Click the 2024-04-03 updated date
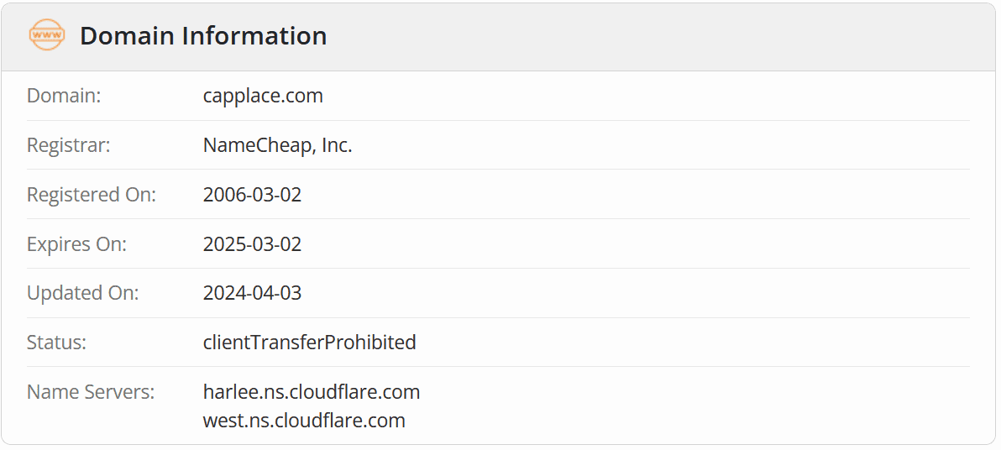The height and width of the screenshot is (450, 1001). click(252, 293)
